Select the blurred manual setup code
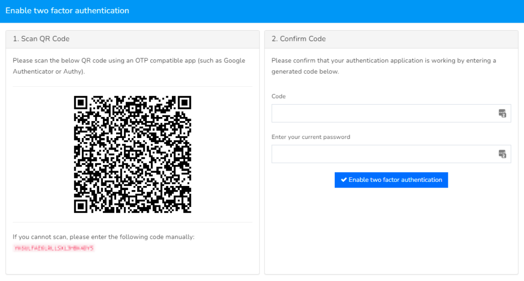Viewport: 524px width, 281px height. [54, 248]
